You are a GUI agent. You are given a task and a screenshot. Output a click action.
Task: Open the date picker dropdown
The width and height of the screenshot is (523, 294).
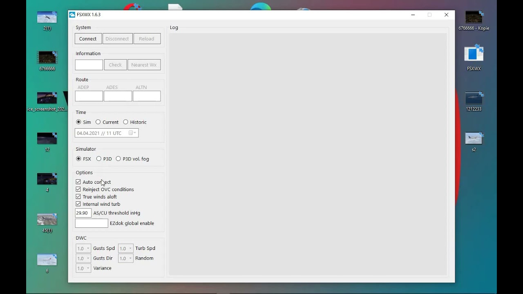[133, 133]
